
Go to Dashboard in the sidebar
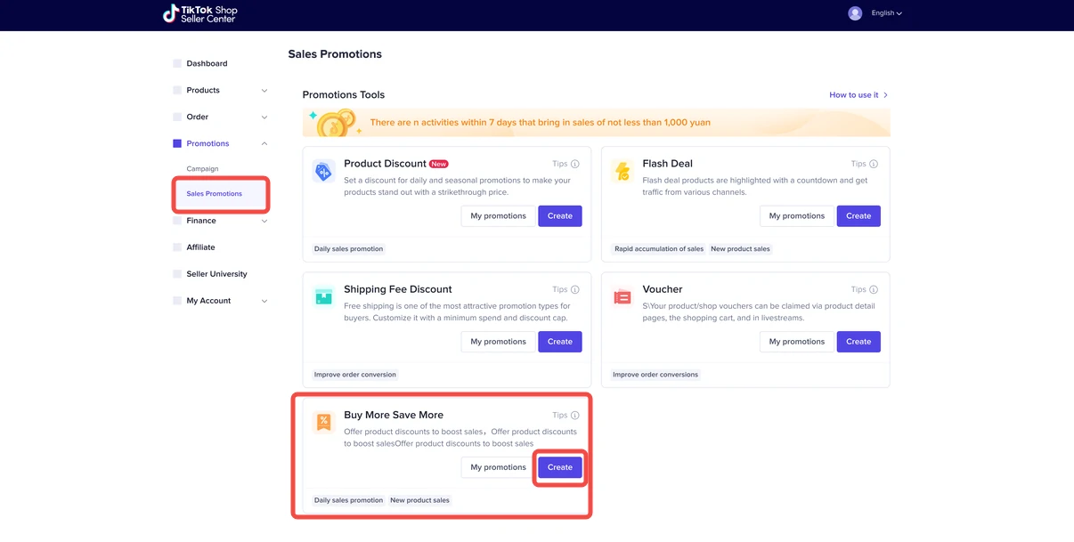[x=207, y=64]
